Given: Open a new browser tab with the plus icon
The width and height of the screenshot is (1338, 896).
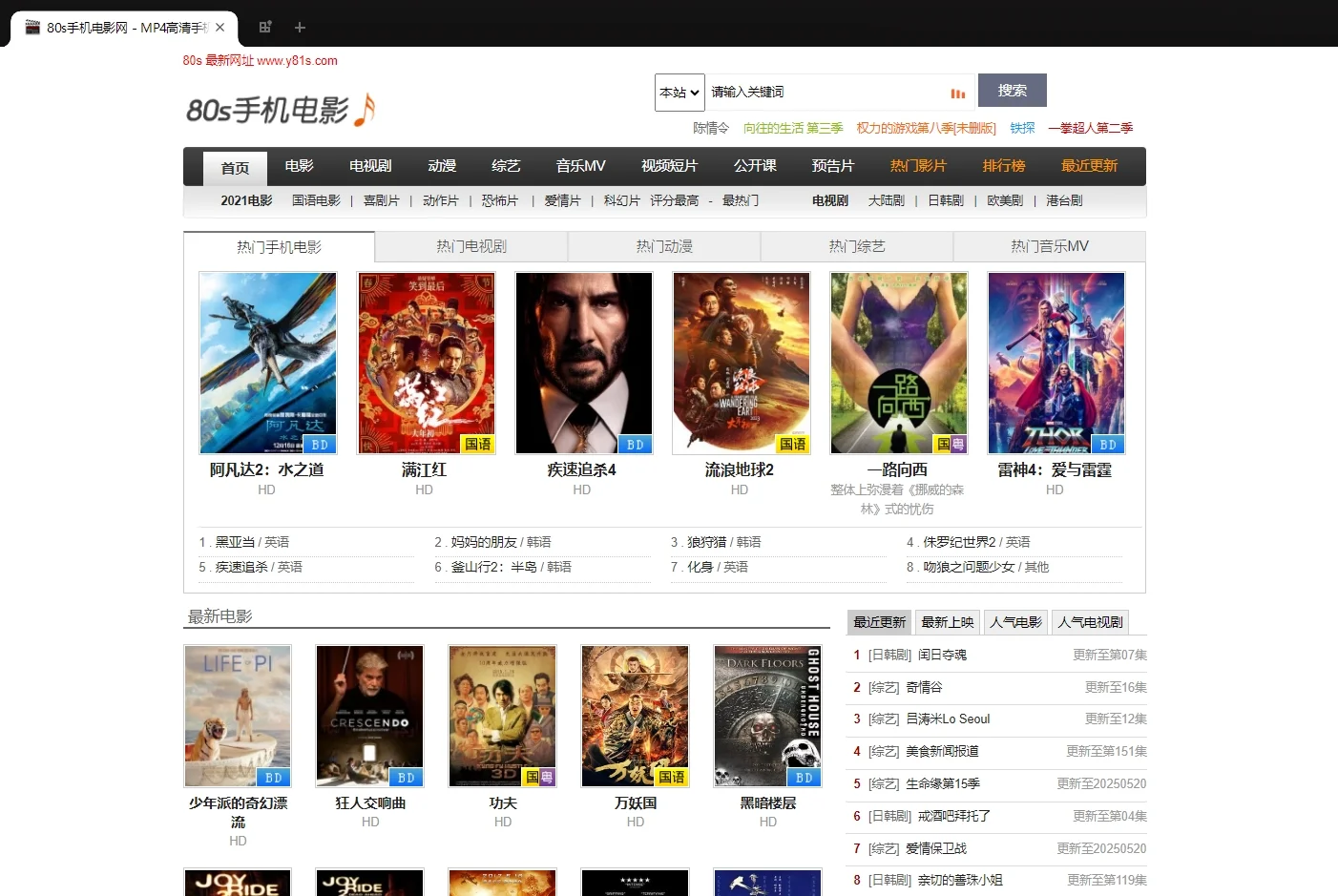Looking at the screenshot, I should click(300, 28).
